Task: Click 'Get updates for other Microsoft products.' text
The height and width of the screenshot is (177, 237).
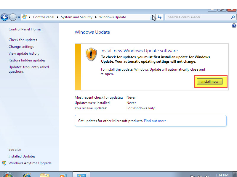Action: pyautogui.click(x=111, y=121)
